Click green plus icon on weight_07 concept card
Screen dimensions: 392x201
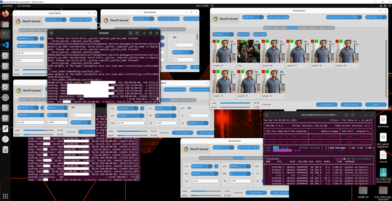point(291,41)
